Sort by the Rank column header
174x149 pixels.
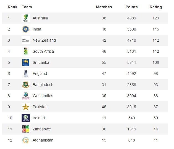pyautogui.click(x=12, y=7)
